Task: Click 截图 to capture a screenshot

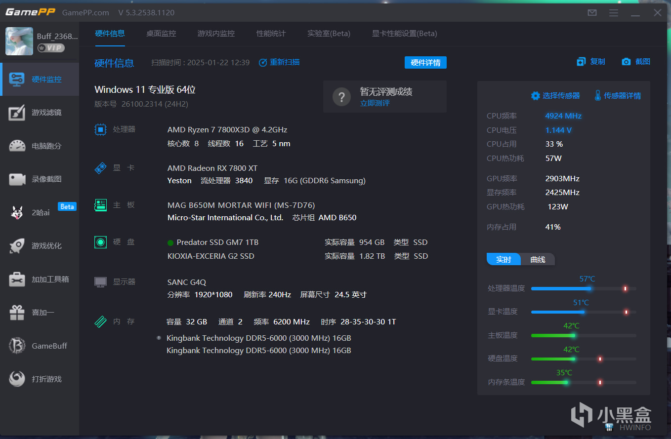Action: click(636, 62)
